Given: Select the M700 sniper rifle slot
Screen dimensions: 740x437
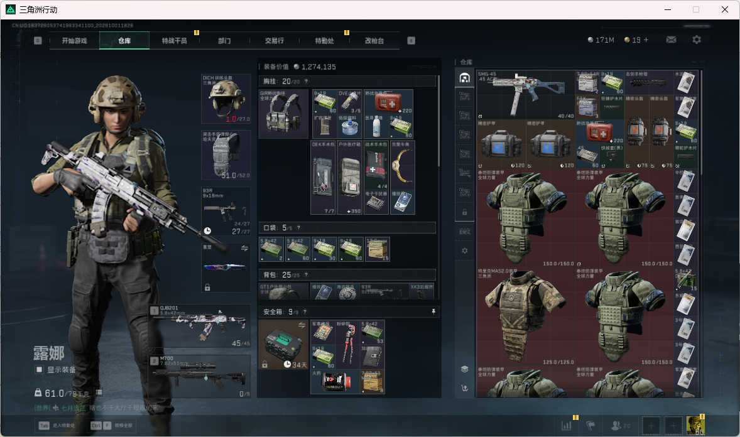Looking at the screenshot, I should pyautogui.click(x=200, y=377).
